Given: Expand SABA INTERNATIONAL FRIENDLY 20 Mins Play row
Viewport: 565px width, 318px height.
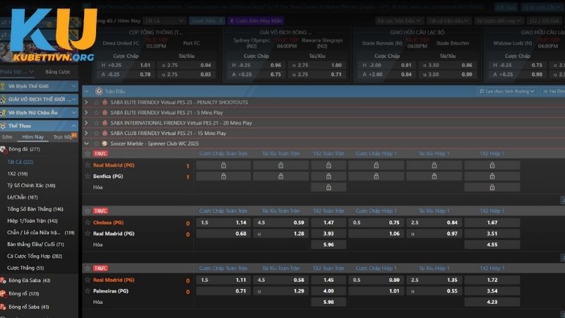Looking at the screenshot, I should 87,123.
